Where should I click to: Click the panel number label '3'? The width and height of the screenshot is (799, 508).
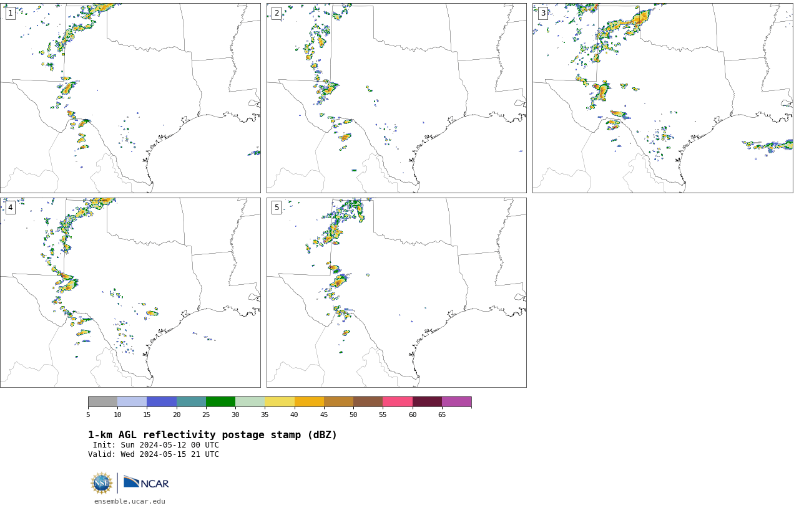(542, 13)
